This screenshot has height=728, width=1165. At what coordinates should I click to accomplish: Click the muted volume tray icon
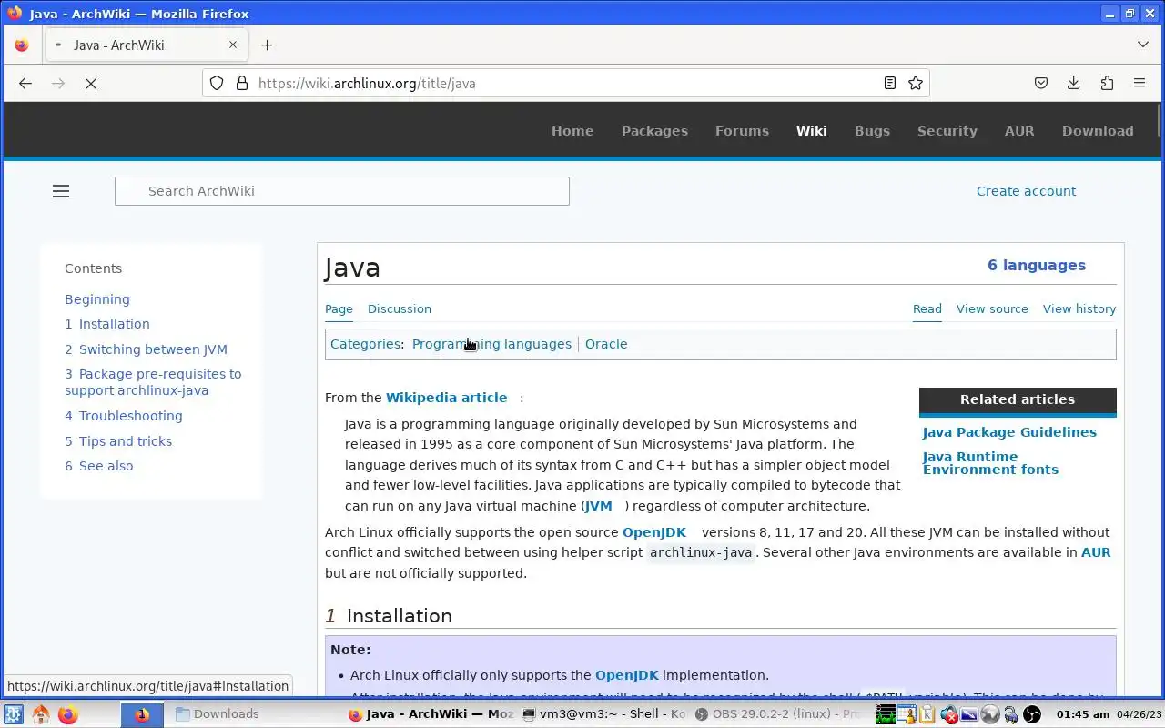click(949, 714)
